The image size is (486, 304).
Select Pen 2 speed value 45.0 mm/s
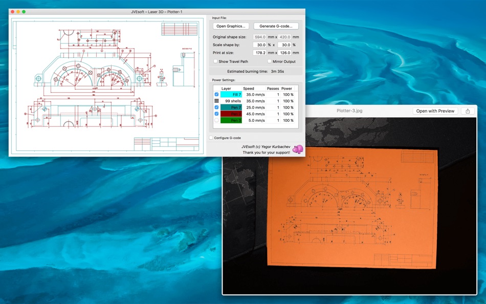(x=255, y=114)
